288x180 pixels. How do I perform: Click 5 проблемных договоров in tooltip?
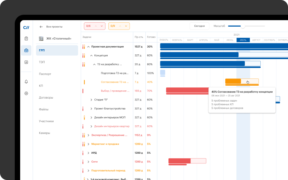point(227,108)
